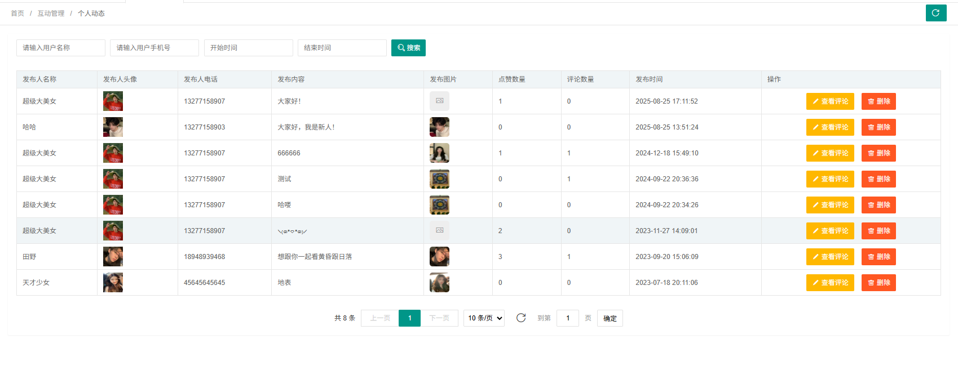Select page 1 in pagination
958x379 pixels.
click(x=409, y=318)
